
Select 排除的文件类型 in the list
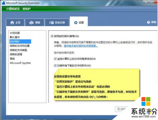point(18,50)
